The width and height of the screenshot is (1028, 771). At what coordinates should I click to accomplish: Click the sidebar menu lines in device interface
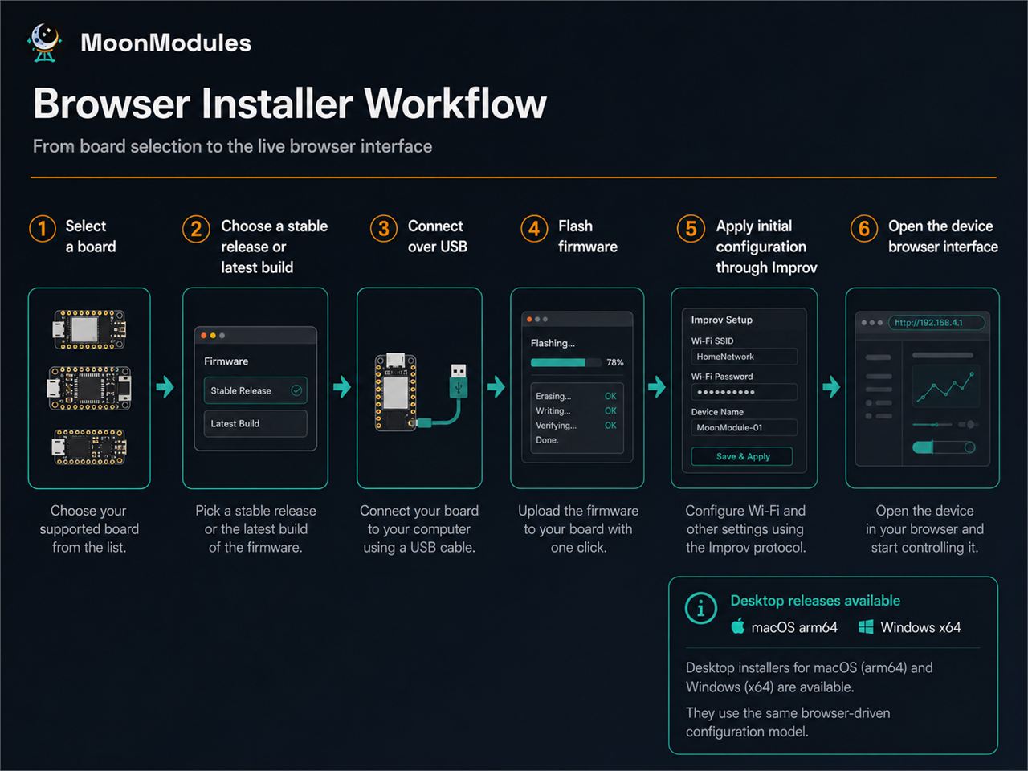(x=879, y=386)
